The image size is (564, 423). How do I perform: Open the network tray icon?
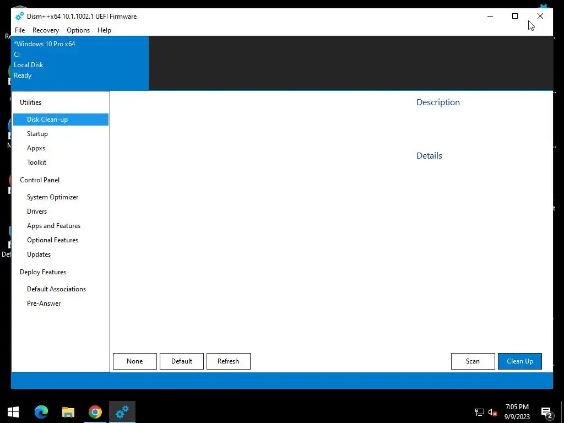pyautogui.click(x=480, y=412)
